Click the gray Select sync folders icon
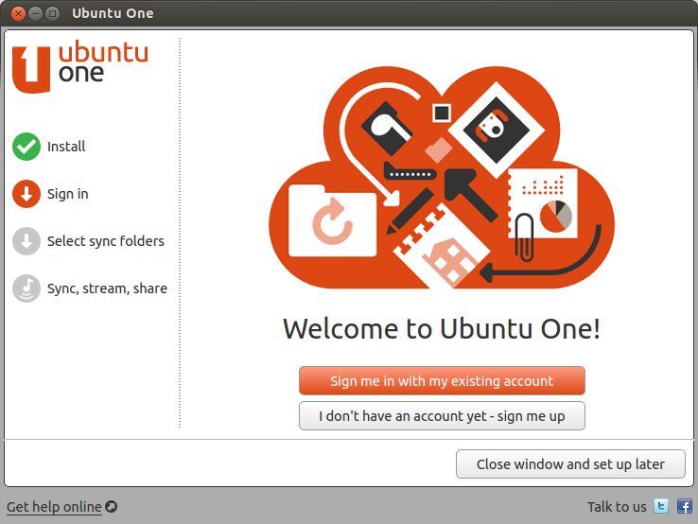This screenshot has width=698, height=524. (26, 241)
